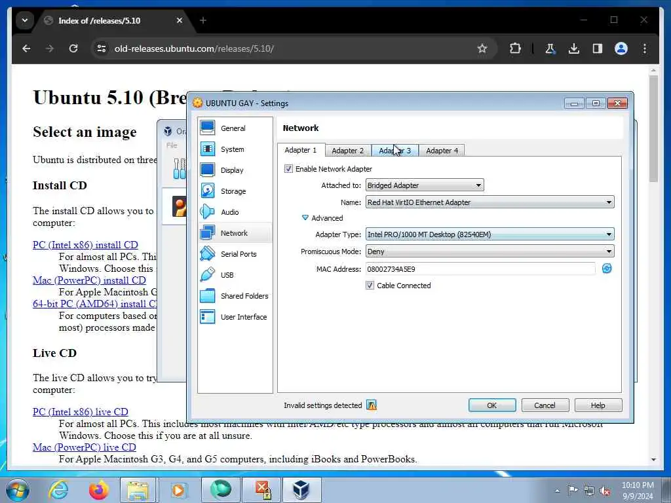671x503 pixels.
Task: Open Windows Explorer folder in taskbar
Action: [138, 490]
